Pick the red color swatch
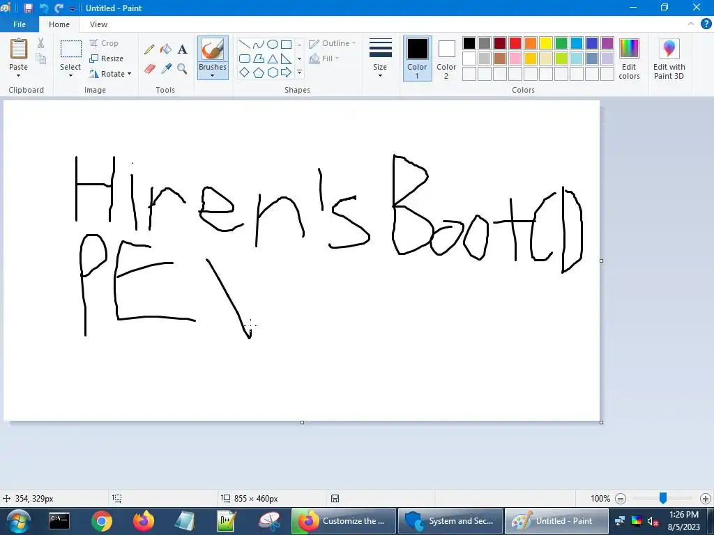Image resolution: width=714 pixels, height=535 pixels. (515, 43)
